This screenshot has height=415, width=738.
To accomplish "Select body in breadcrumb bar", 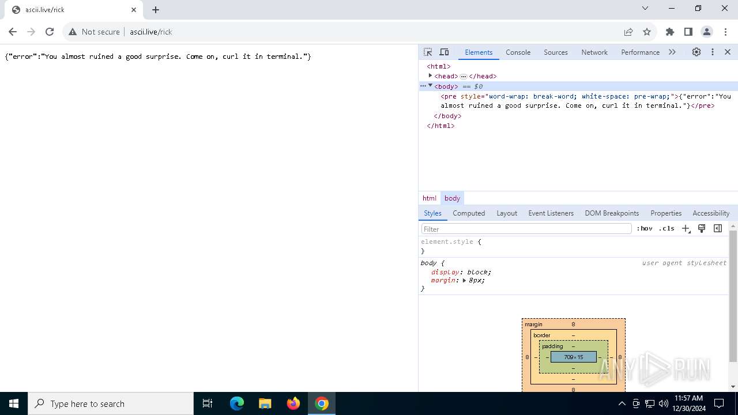I will [452, 198].
